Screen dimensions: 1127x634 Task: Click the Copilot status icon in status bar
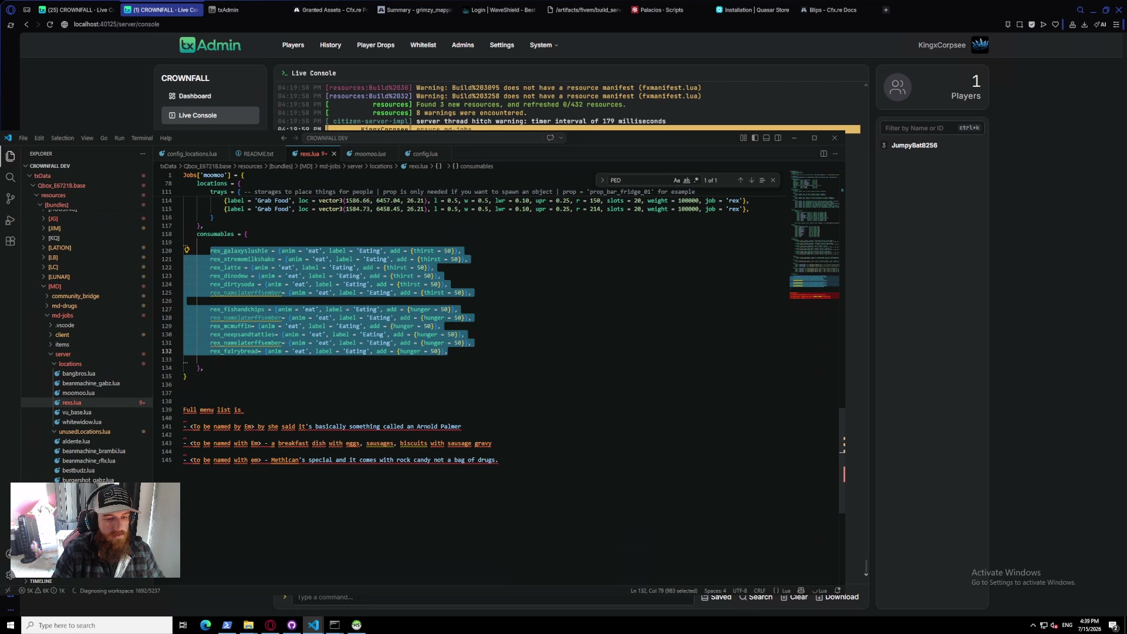(801, 591)
